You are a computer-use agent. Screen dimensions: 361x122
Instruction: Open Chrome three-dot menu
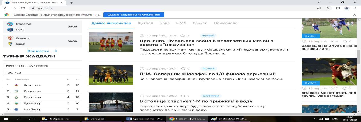(x=355, y=8)
